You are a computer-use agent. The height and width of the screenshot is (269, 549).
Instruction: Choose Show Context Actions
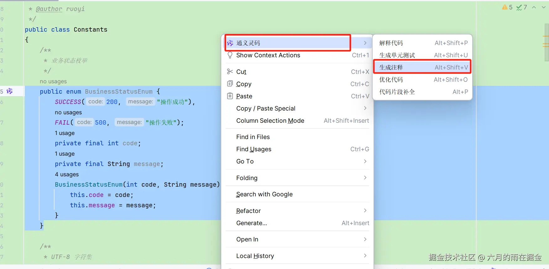[297, 55]
